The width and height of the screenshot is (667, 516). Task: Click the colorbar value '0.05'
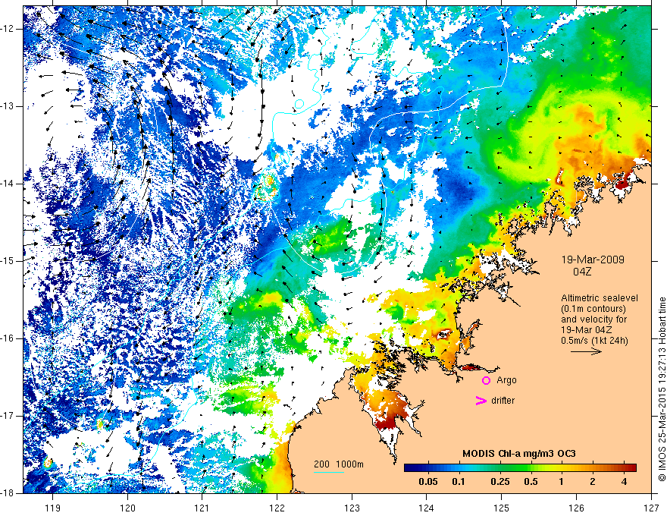[x=428, y=482]
